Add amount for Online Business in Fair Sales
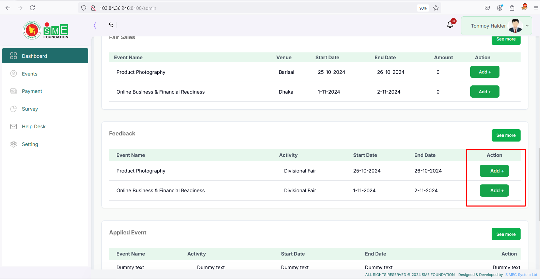Image resolution: width=540 pixels, height=279 pixels. click(x=485, y=92)
